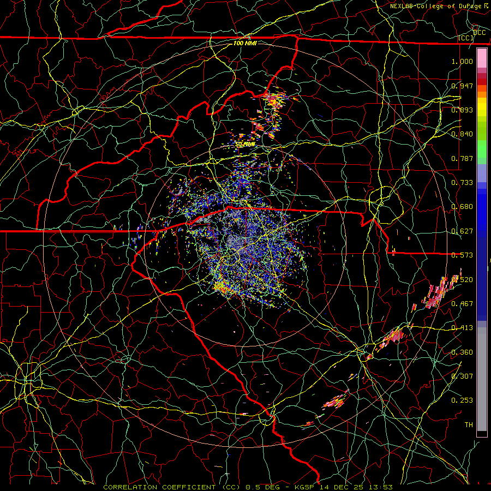The image size is (491, 491).
Task: Click the 0.733 legend value
Action: point(462,183)
